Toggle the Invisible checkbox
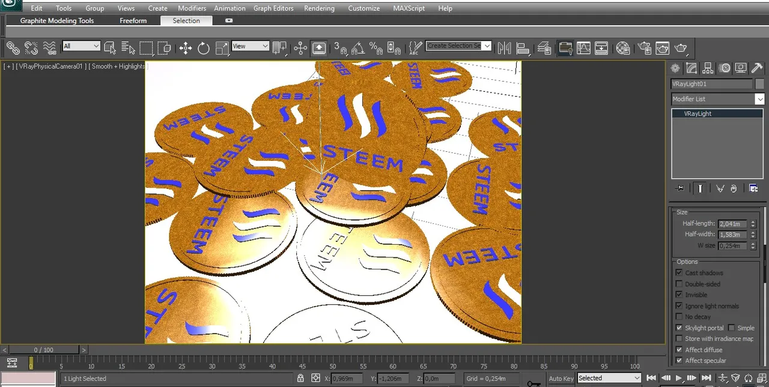This screenshot has width=769, height=387. click(679, 295)
